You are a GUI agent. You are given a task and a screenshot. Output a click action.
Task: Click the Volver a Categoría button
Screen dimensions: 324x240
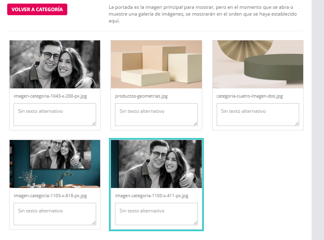coord(37,10)
